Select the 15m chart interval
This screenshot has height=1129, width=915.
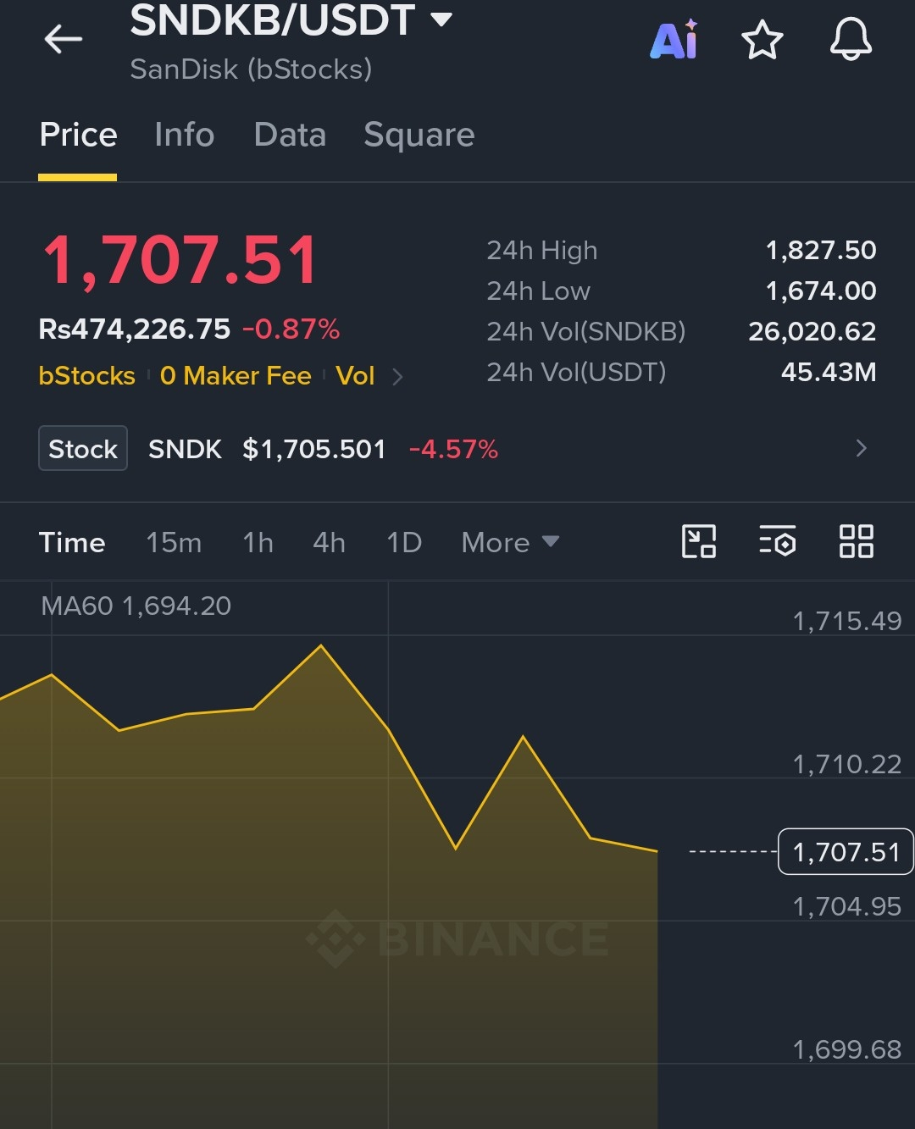coord(174,542)
